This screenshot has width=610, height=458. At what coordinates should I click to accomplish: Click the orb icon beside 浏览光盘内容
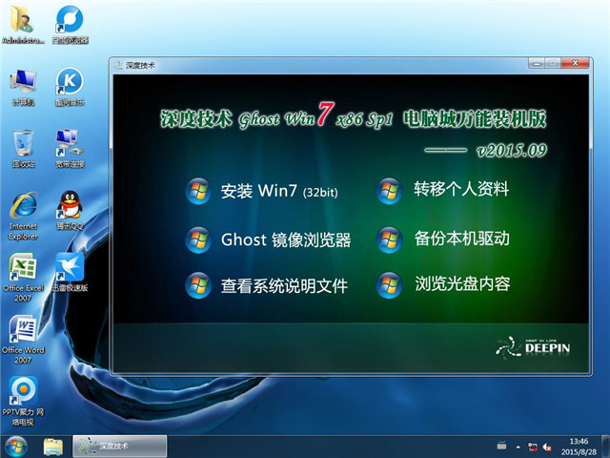tap(389, 285)
